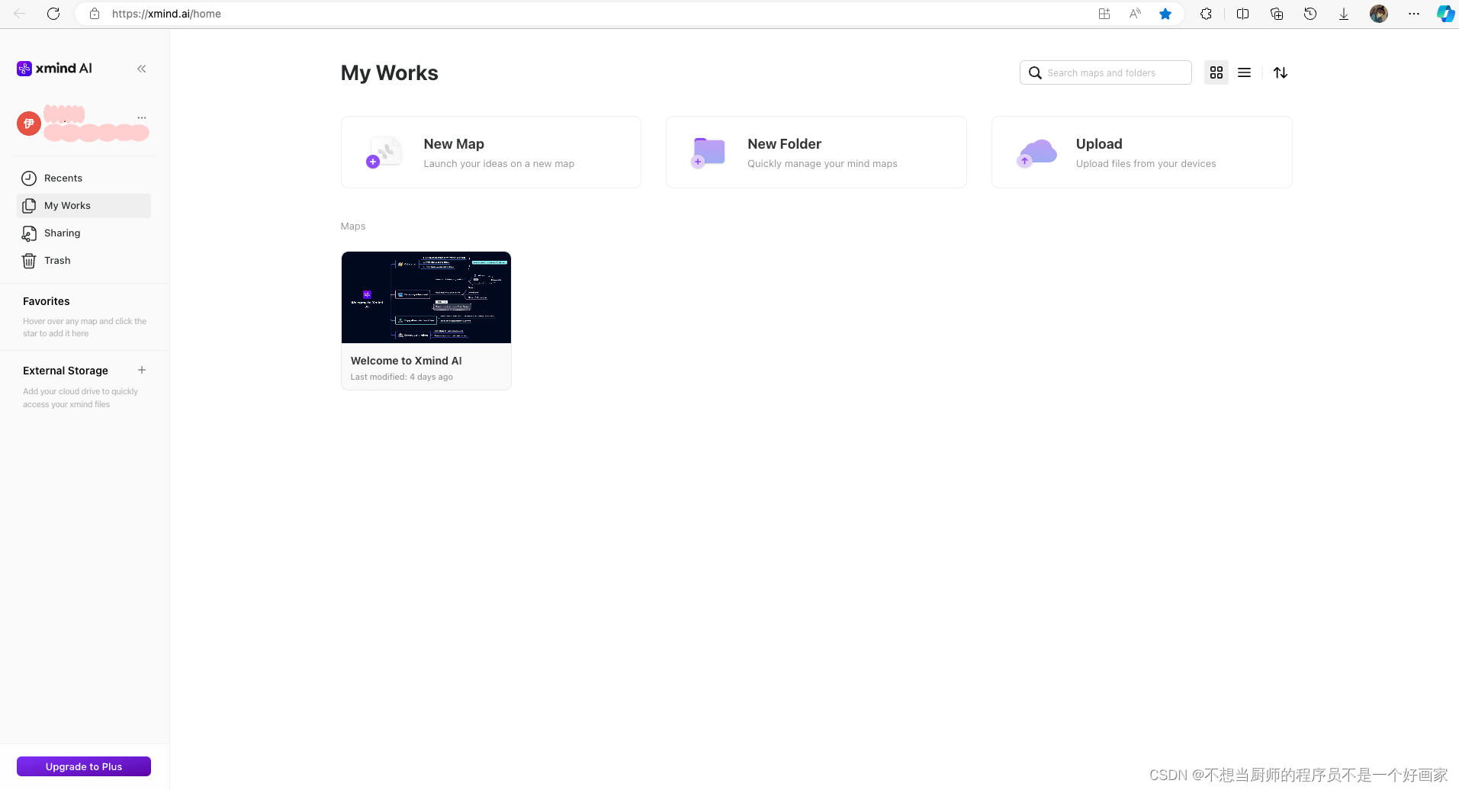This screenshot has height=790, width=1459.
Task: Switch to list view
Action: 1244,72
